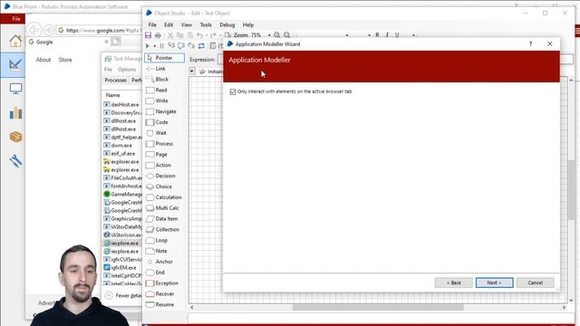Open Blue Prism Analytics chart icon
The width and height of the screenshot is (580, 326).
(15, 112)
